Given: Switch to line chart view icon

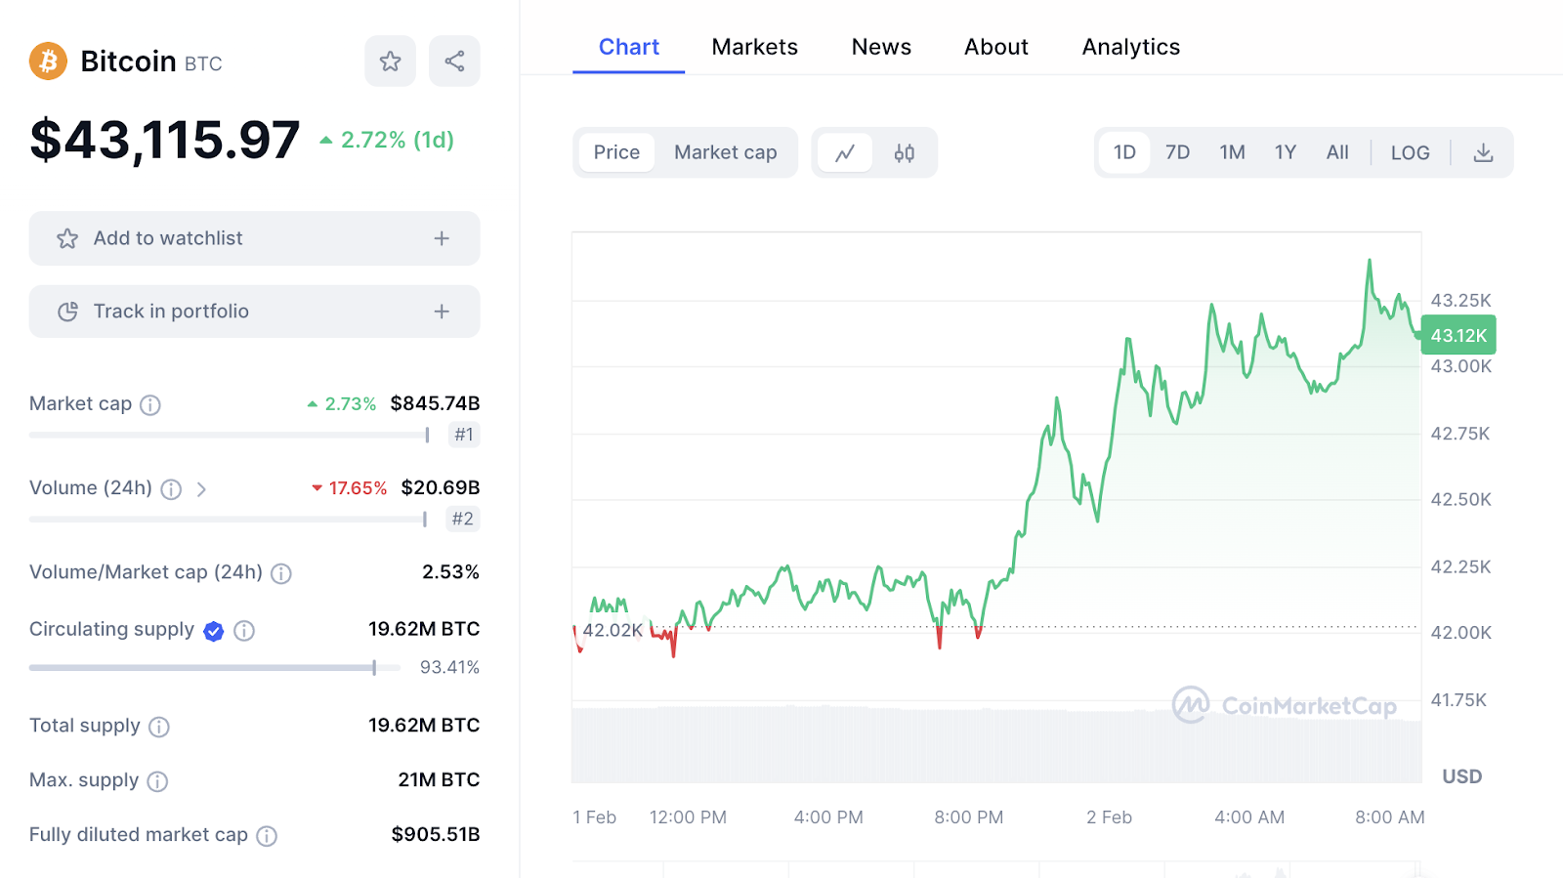Looking at the screenshot, I should tap(845, 153).
